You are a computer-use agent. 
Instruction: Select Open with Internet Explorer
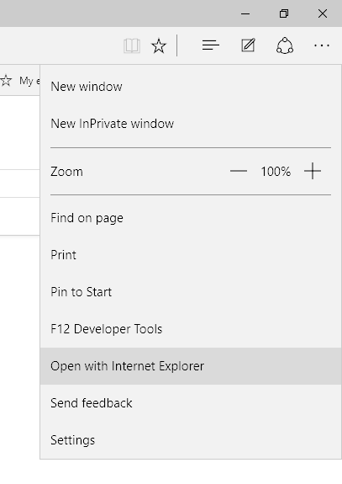[x=191, y=366]
